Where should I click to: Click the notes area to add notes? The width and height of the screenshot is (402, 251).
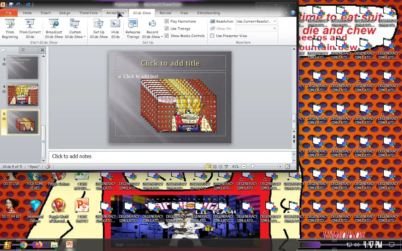click(x=170, y=157)
